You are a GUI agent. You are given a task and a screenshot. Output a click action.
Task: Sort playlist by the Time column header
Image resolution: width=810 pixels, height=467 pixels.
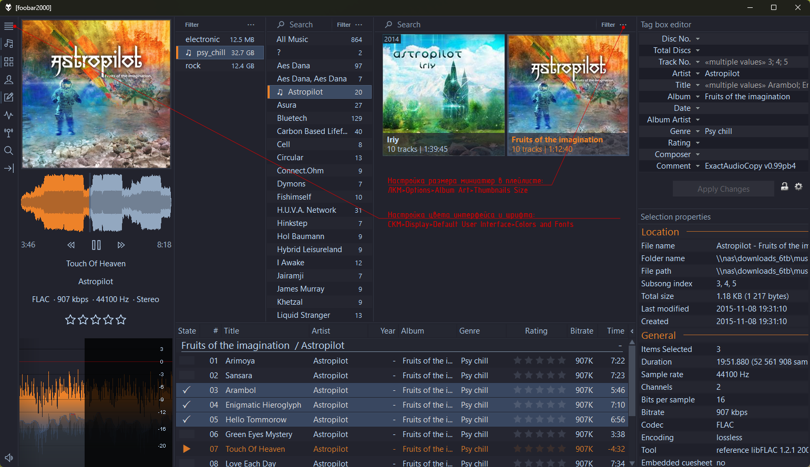[x=616, y=331]
